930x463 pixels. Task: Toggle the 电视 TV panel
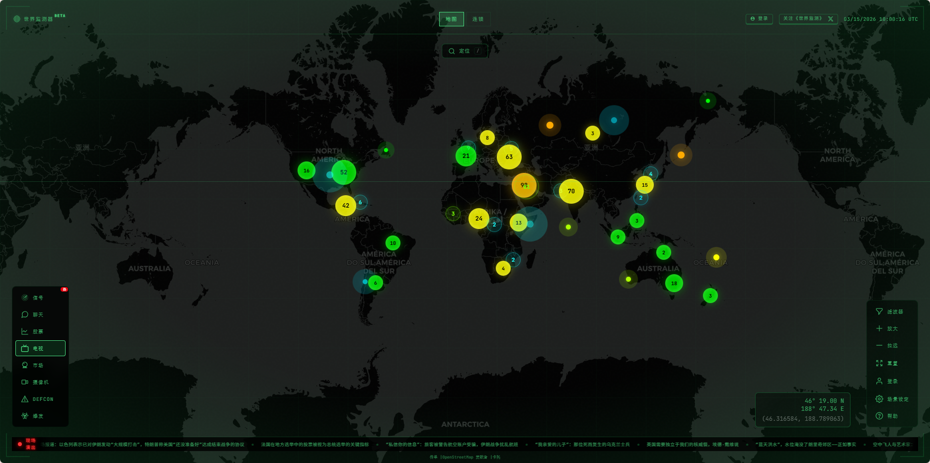[40, 348]
